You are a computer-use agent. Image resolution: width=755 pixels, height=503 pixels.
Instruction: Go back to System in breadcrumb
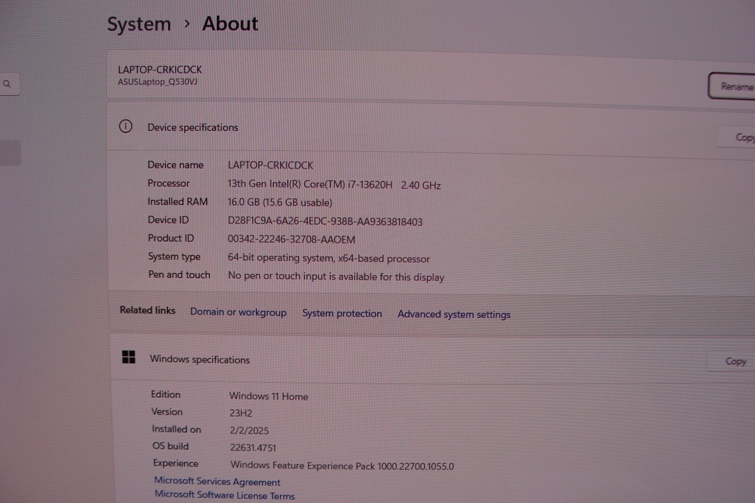139,24
